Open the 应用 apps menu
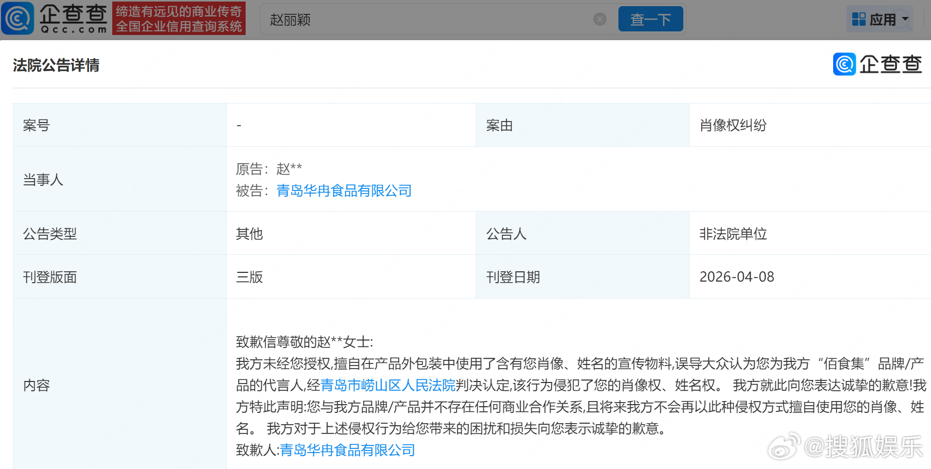Screen dimensions: 931x469 click(882, 18)
